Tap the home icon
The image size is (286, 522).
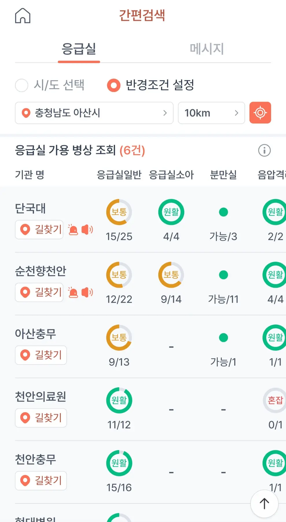pyautogui.click(x=23, y=16)
